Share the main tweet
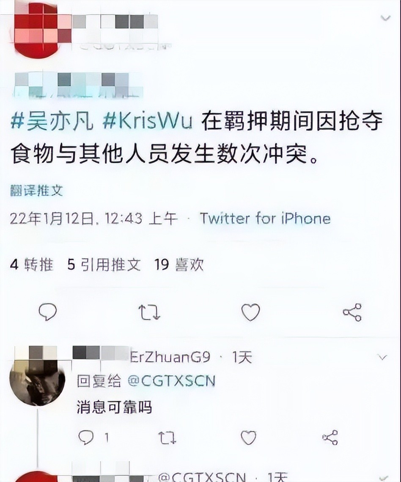 click(352, 312)
